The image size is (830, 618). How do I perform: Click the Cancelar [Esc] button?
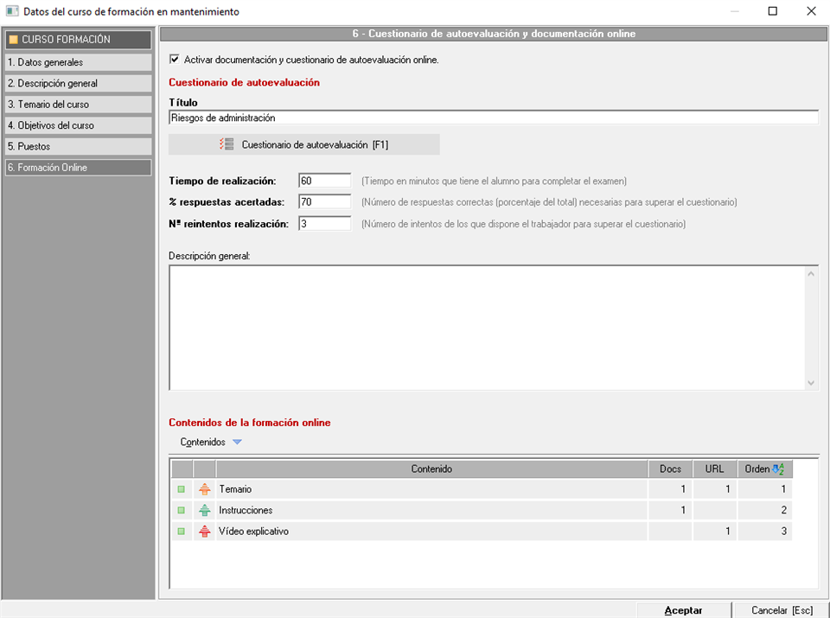point(782,610)
